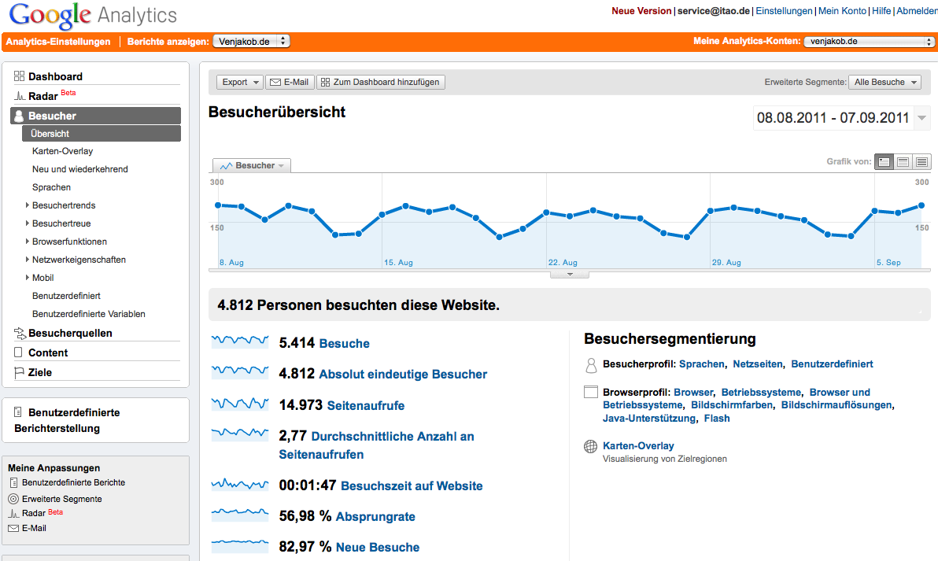Click the Erweiterte Segmente target icon
This screenshot has height=561, width=938.
click(x=13, y=499)
